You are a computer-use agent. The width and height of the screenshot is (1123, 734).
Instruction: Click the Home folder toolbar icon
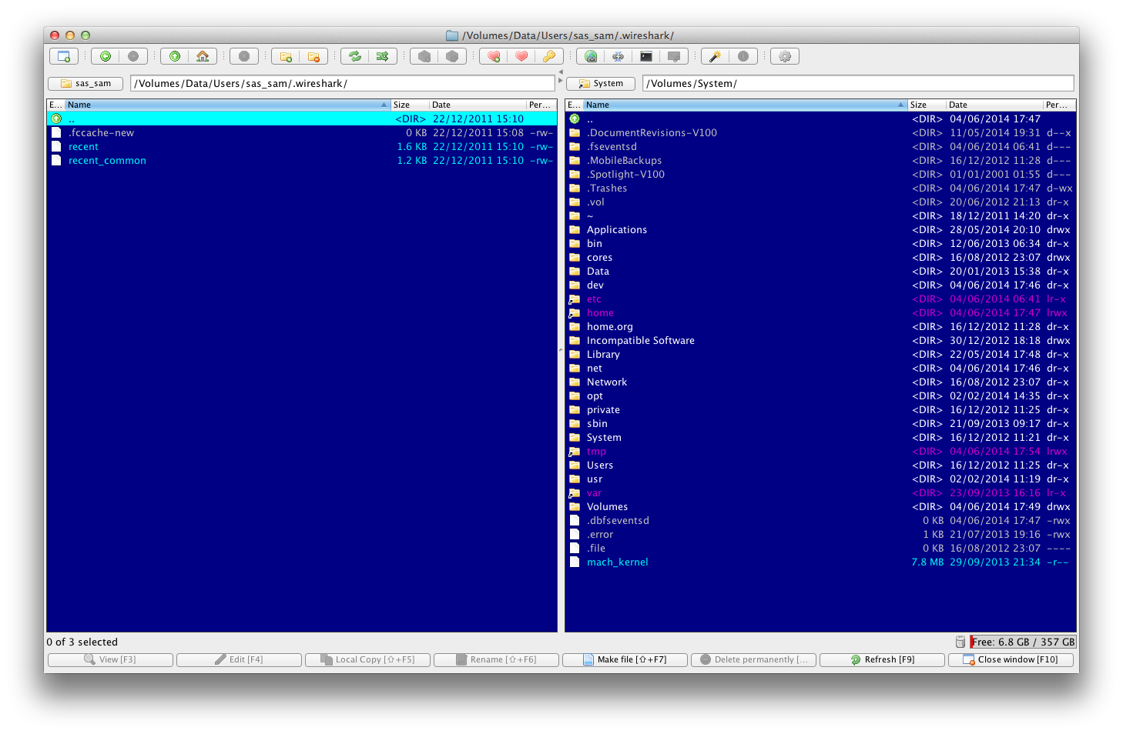coord(203,56)
